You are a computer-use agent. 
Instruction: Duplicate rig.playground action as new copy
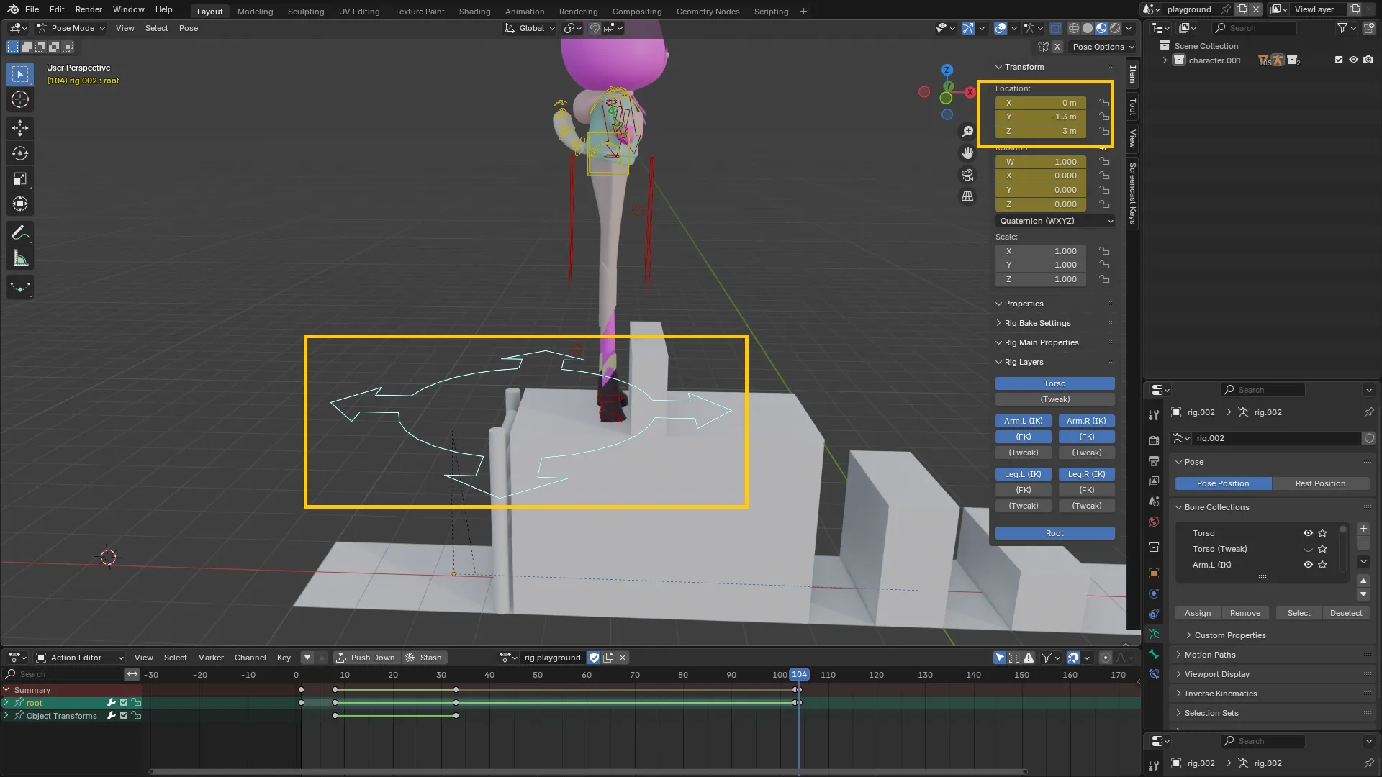click(608, 658)
